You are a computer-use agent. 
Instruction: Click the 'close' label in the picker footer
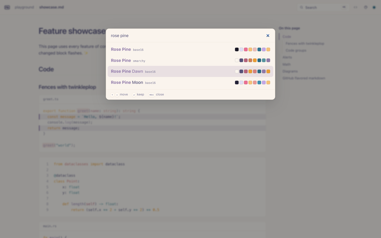click(160, 94)
